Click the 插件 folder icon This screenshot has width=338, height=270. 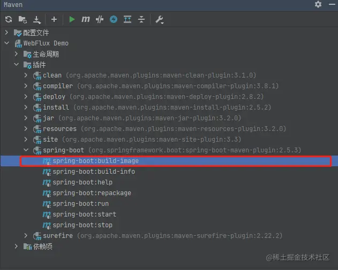27,65
